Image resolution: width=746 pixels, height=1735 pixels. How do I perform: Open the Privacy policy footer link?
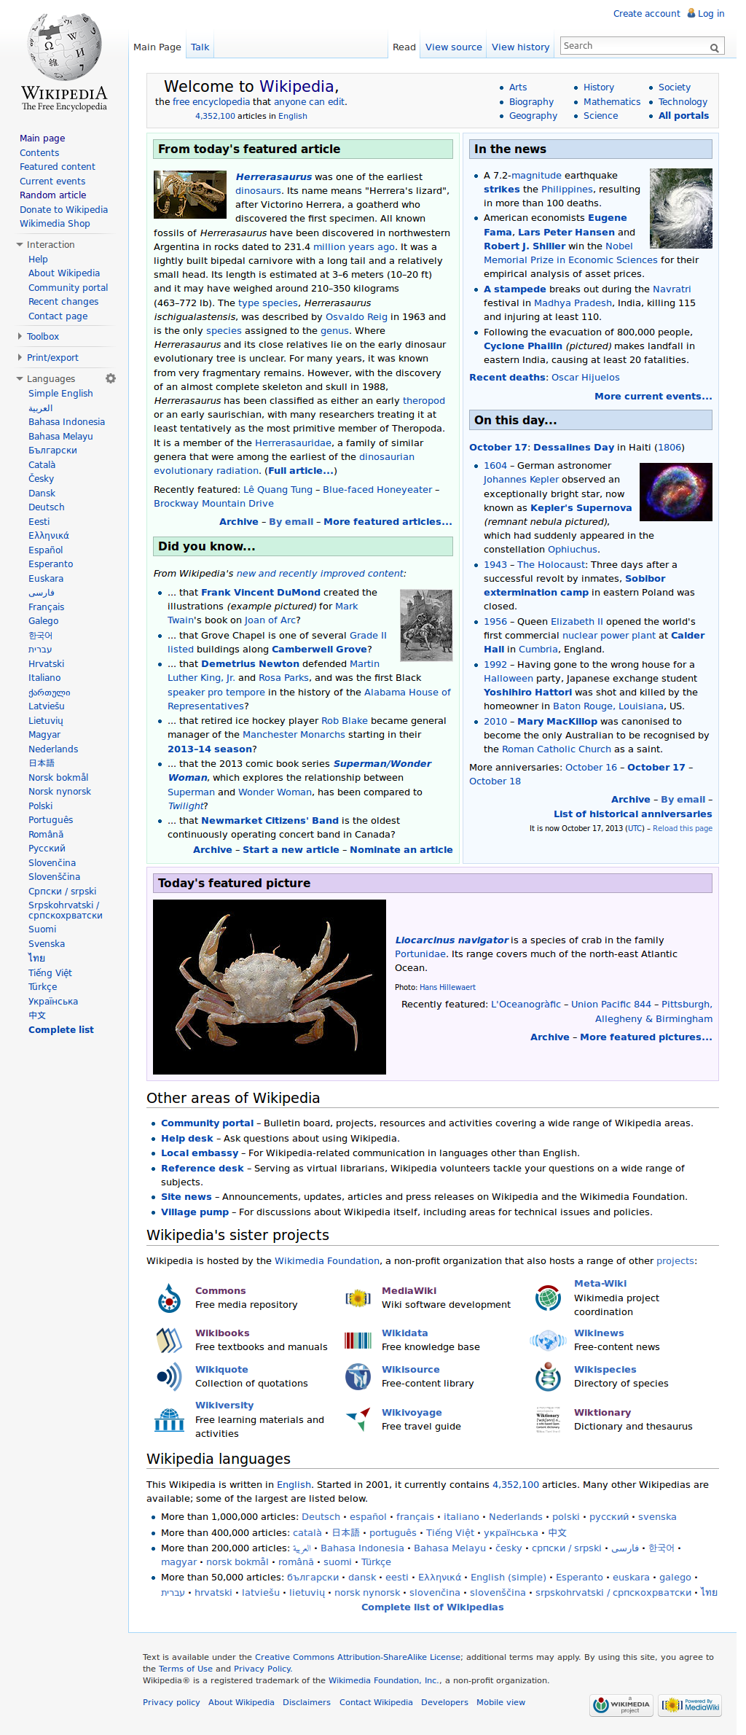click(171, 1703)
